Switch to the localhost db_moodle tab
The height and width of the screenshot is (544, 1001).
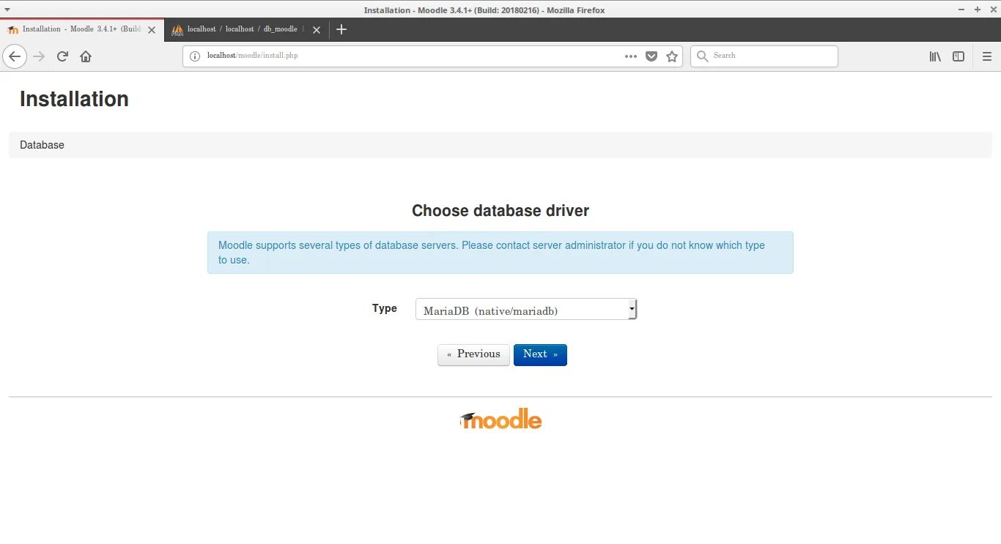click(x=245, y=29)
